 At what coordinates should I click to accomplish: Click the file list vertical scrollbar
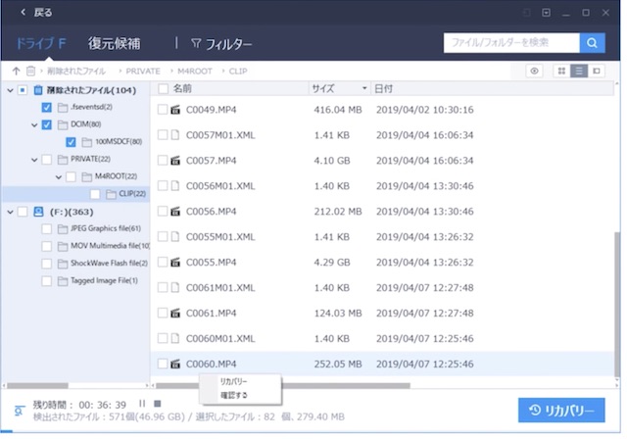point(617,304)
